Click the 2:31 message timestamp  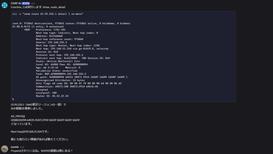click(x=33, y=3)
